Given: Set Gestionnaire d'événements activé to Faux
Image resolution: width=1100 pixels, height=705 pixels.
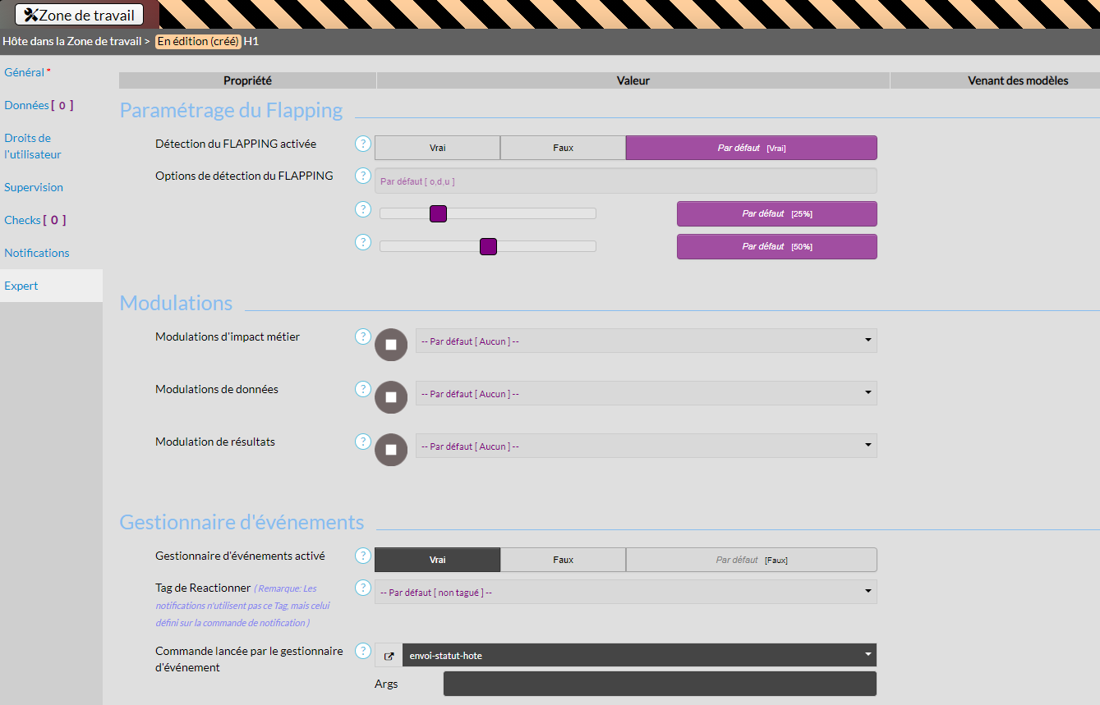Looking at the screenshot, I should (x=563, y=560).
